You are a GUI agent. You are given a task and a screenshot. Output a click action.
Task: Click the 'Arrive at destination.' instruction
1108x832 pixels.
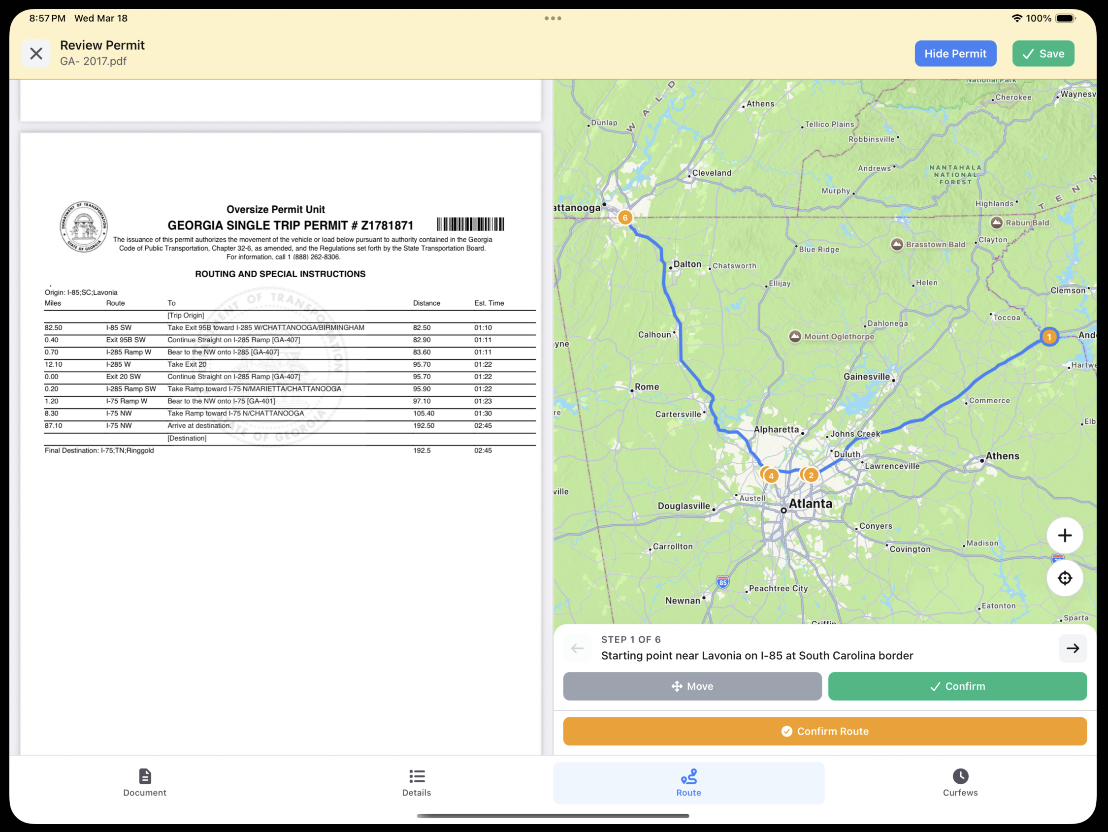[199, 426]
